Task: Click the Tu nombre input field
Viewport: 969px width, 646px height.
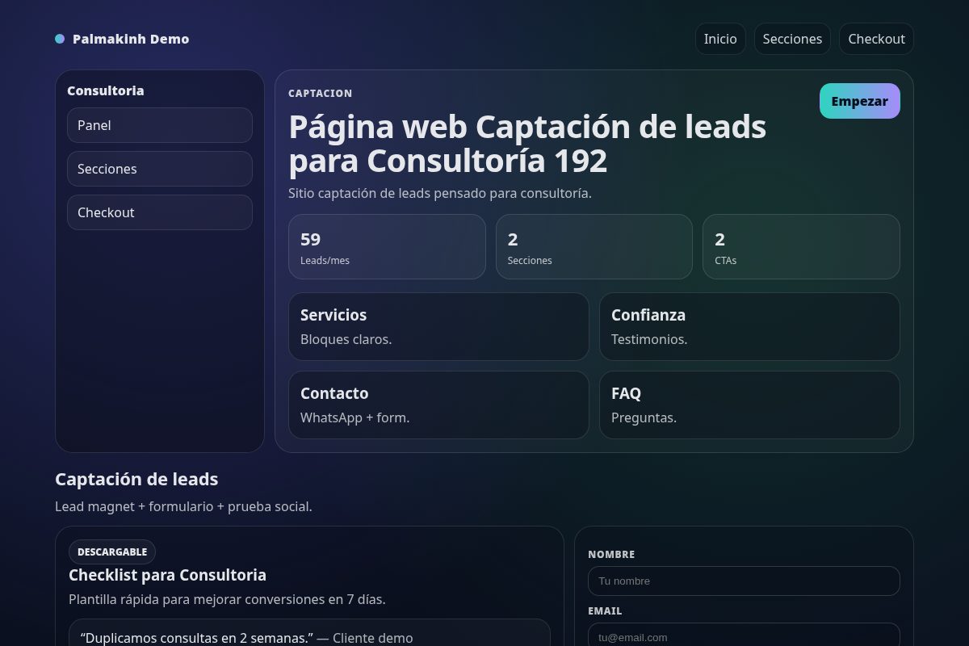Action: pyautogui.click(x=744, y=581)
